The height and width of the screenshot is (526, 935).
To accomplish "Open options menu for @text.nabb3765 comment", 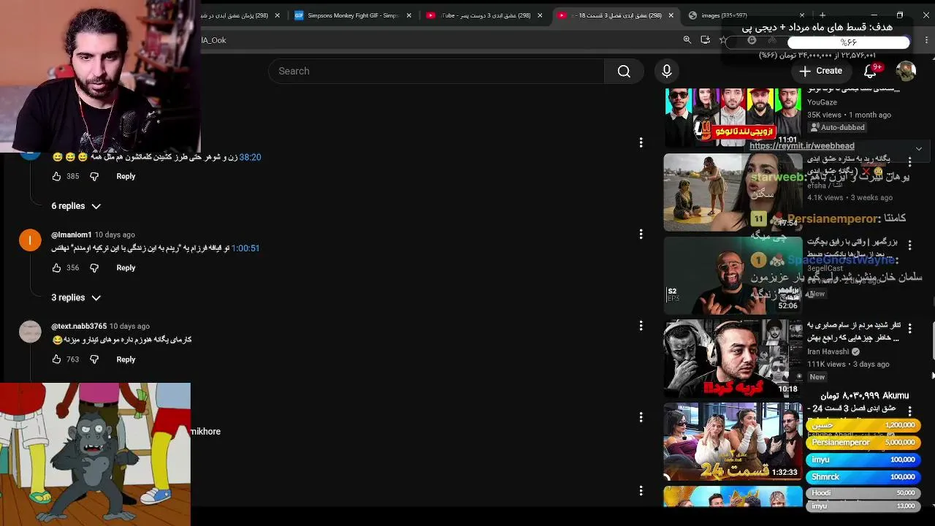I will [641, 325].
